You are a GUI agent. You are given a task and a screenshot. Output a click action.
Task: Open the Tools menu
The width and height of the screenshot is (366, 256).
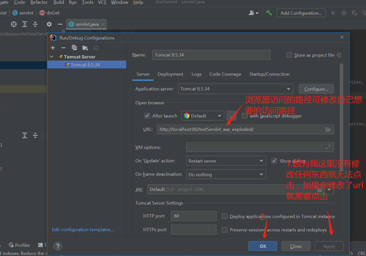pyautogui.click(x=87, y=3)
